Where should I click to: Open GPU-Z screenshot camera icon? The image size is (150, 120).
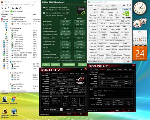124,5
